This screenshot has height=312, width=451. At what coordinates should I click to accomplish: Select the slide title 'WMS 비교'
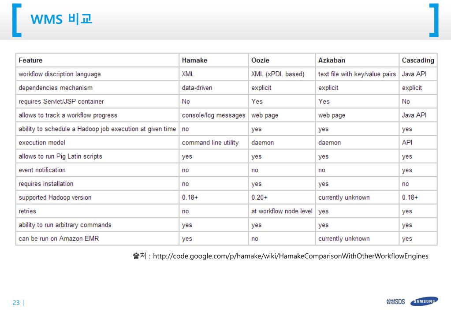click(61, 19)
